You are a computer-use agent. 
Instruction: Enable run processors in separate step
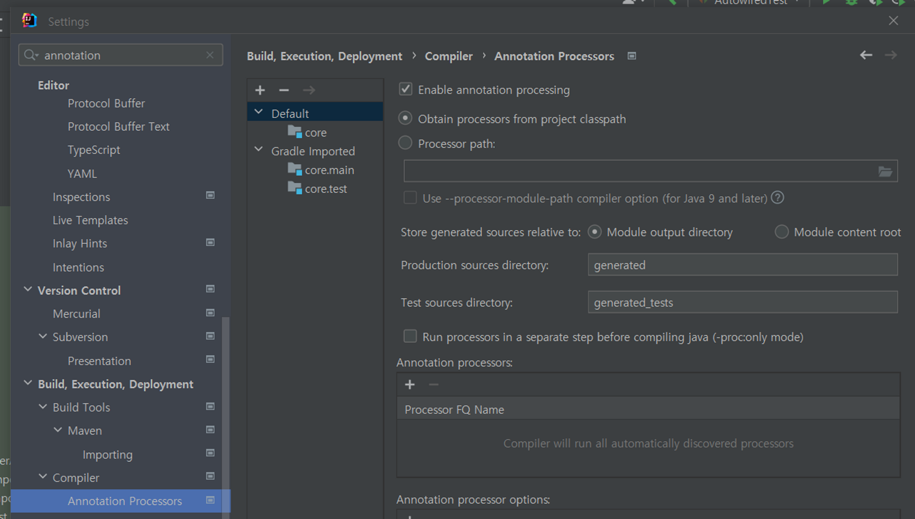click(410, 336)
